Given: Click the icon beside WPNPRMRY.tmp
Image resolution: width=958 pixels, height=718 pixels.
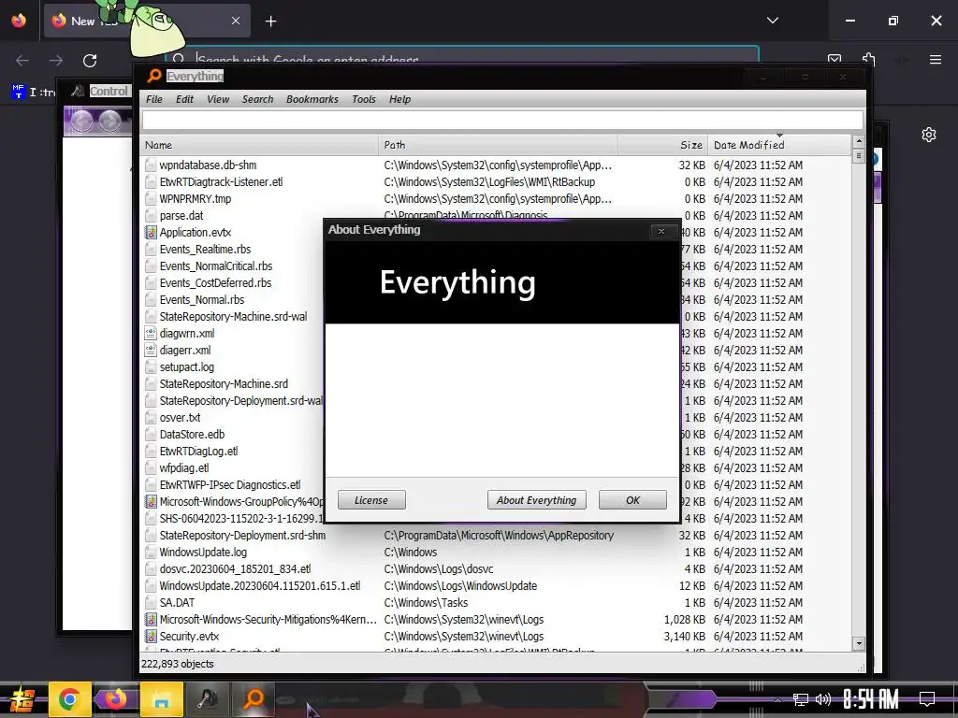Looking at the screenshot, I should click(151, 198).
